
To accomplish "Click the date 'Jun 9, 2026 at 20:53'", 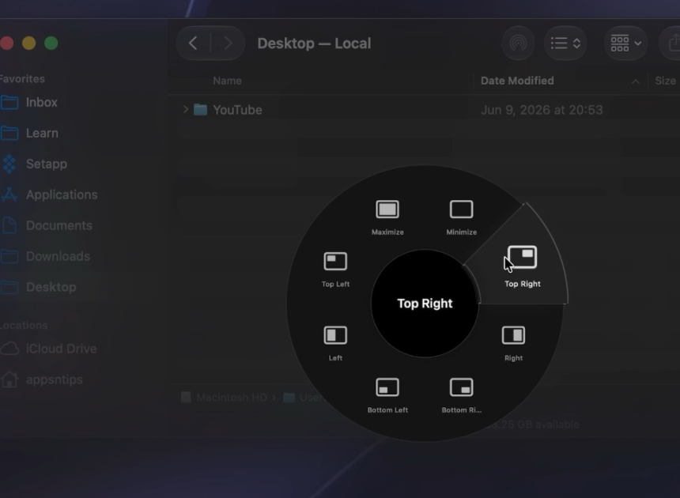I will pyautogui.click(x=542, y=110).
